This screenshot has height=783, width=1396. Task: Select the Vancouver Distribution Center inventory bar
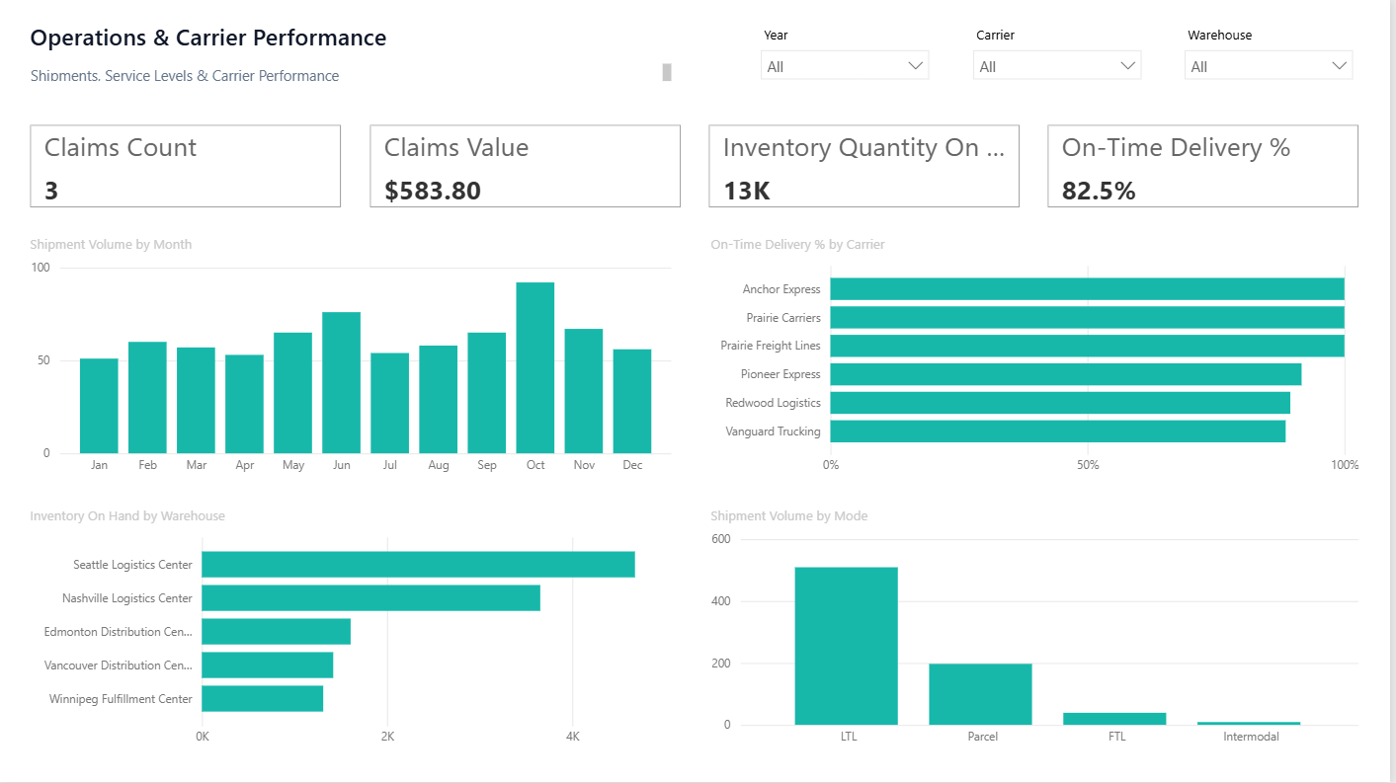pyautogui.click(x=267, y=666)
